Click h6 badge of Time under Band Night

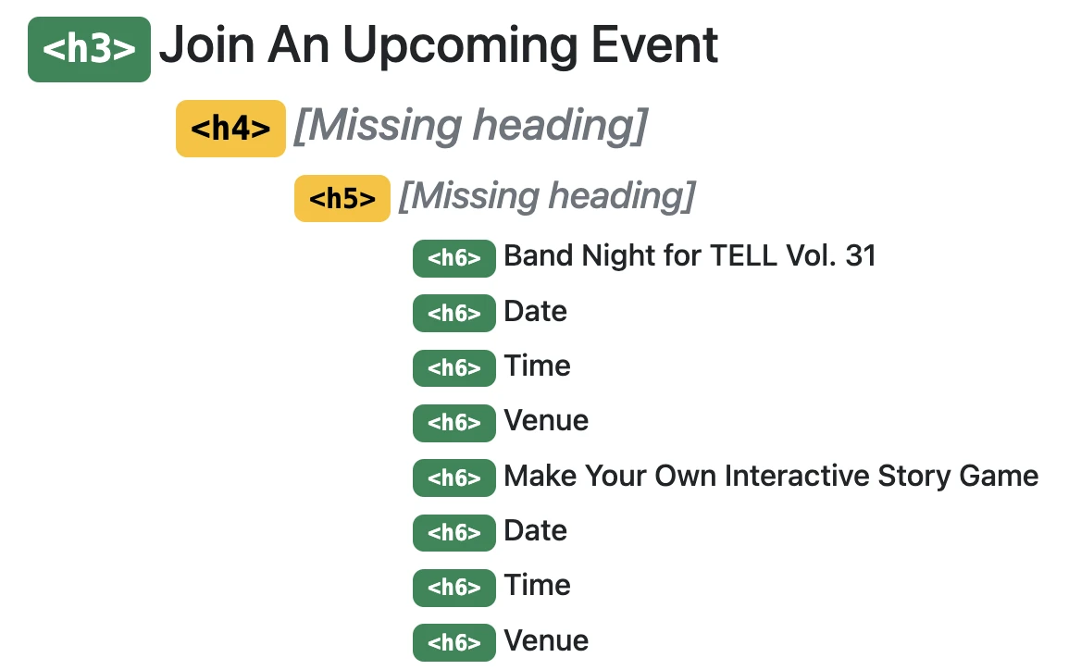tap(454, 368)
